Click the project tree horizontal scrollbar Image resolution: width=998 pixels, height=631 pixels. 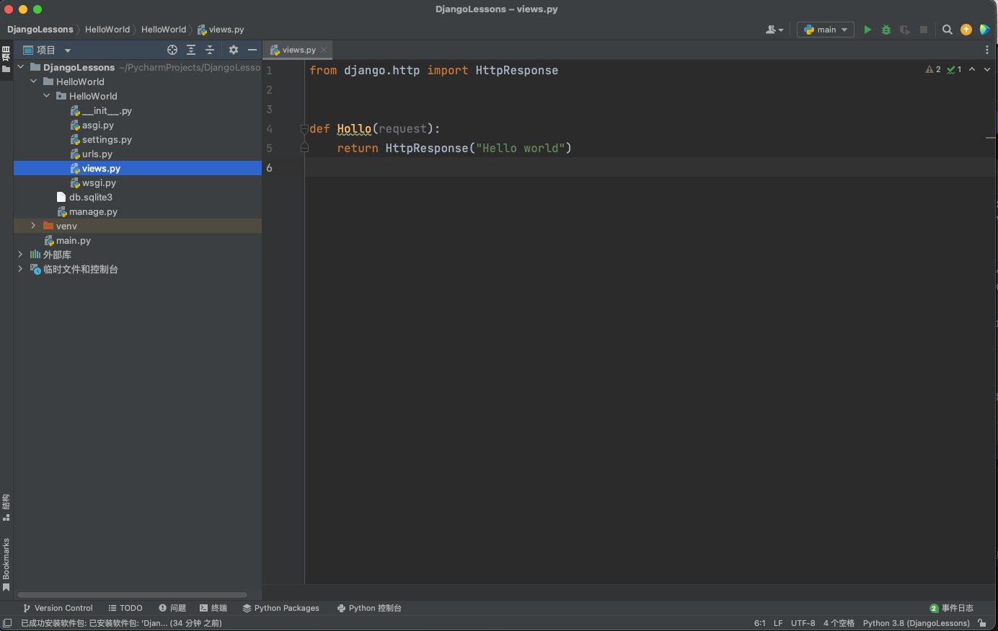[x=132, y=595]
